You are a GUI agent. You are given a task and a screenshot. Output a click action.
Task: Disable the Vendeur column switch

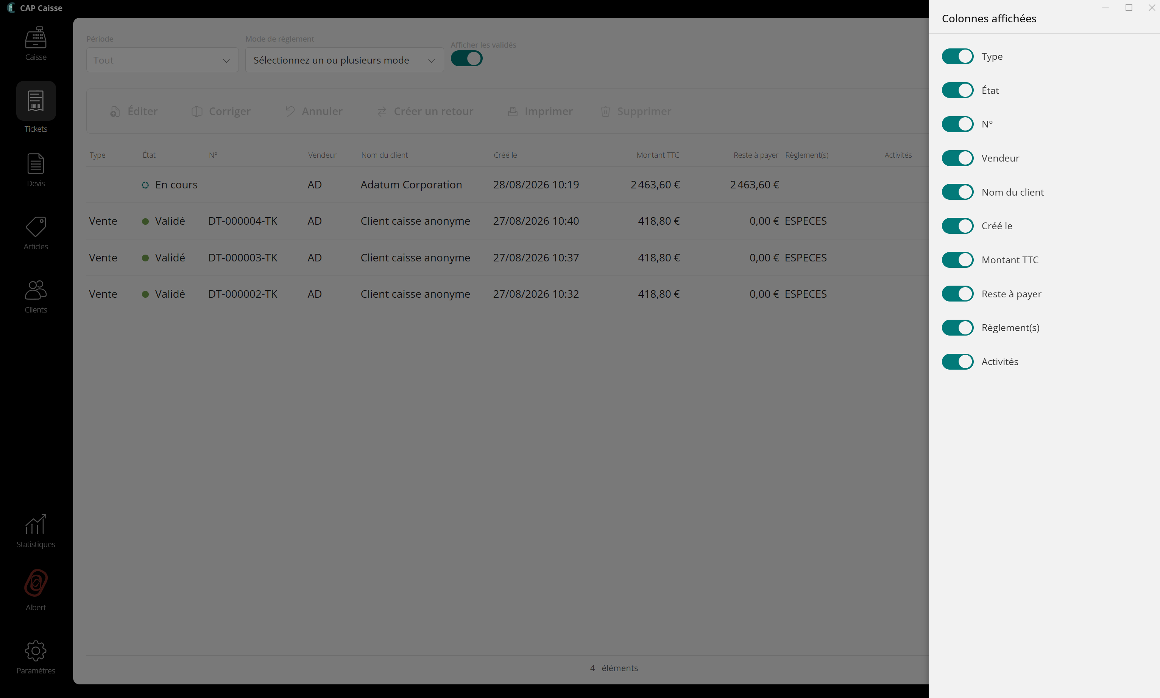click(x=958, y=158)
